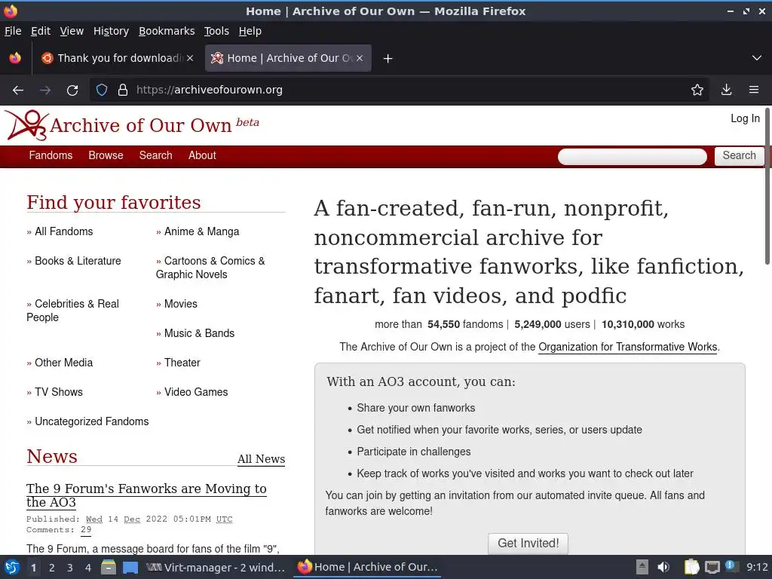The image size is (772, 579).
Task: Close the 'Thank you for downloading' tab
Action: point(190,58)
